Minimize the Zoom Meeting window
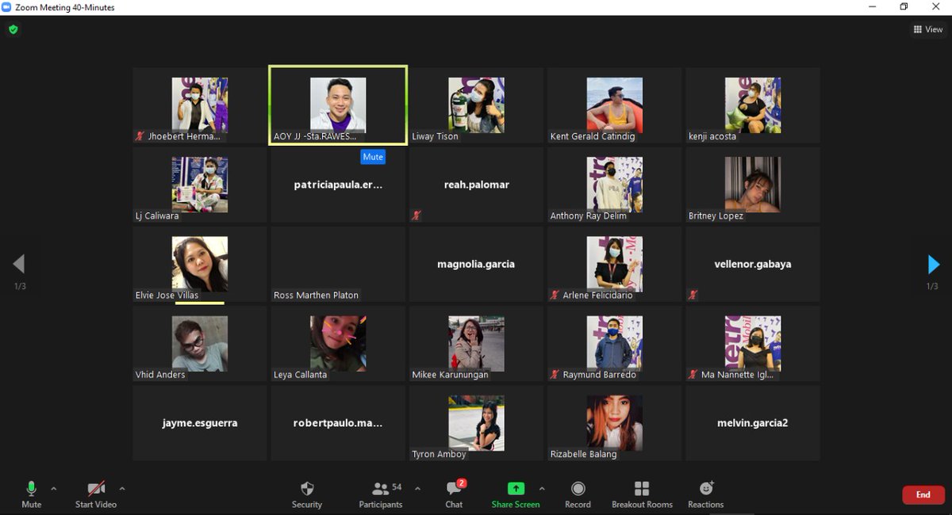The height and width of the screenshot is (515, 952). pos(871,7)
